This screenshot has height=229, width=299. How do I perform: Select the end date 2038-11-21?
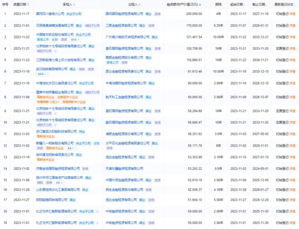(260, 60)
